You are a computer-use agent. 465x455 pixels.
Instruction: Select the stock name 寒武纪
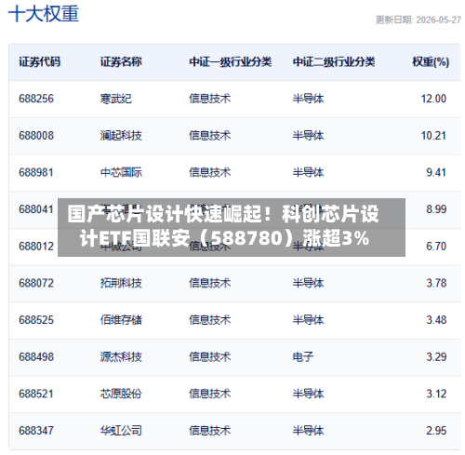(115, 99)
